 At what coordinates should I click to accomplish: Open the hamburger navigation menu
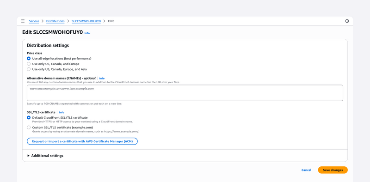click(23, 21)
